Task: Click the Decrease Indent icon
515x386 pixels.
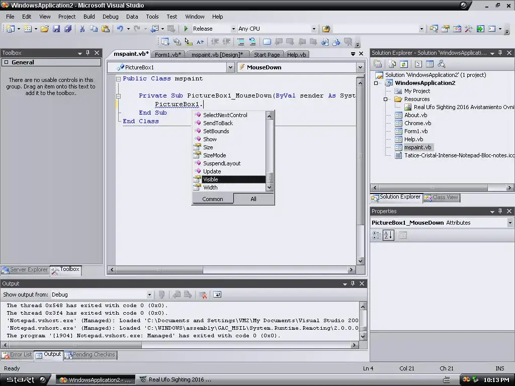Action: pos(215,42)
